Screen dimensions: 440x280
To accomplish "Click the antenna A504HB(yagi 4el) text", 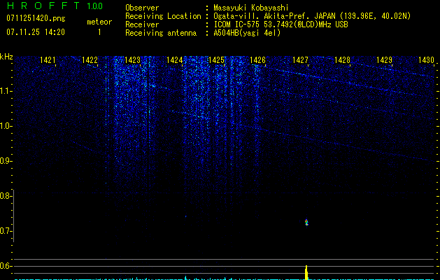I will pyautogui.click(x=247, y=33).
